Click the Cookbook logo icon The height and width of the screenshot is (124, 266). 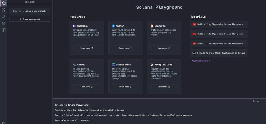click(x=74, y=26)
